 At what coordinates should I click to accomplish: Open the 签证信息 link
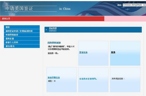coord(83,52)
